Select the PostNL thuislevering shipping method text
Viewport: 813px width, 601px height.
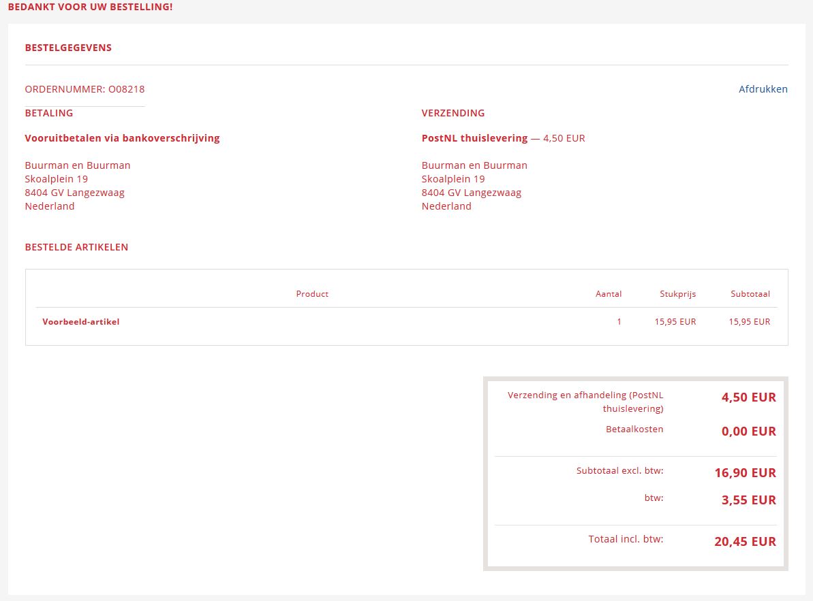coord(474,138)
